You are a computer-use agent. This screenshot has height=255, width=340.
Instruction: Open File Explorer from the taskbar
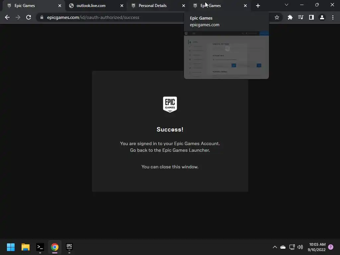point(25,247)
